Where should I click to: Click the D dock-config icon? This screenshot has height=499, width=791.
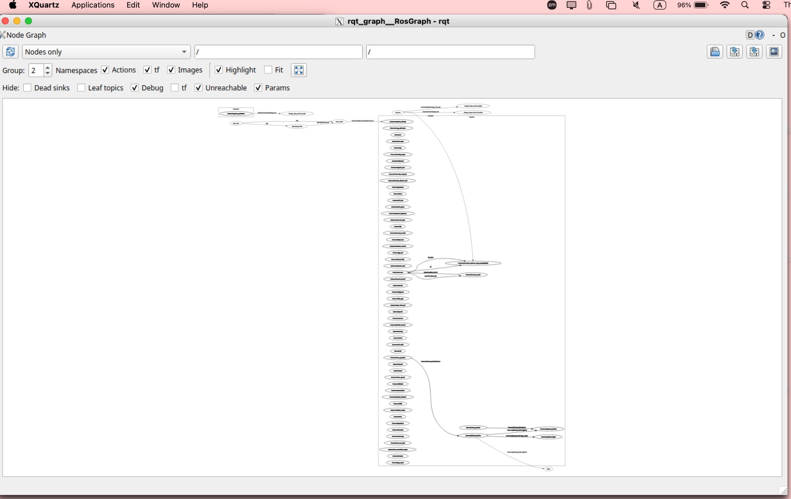click(x=750, y=35)
